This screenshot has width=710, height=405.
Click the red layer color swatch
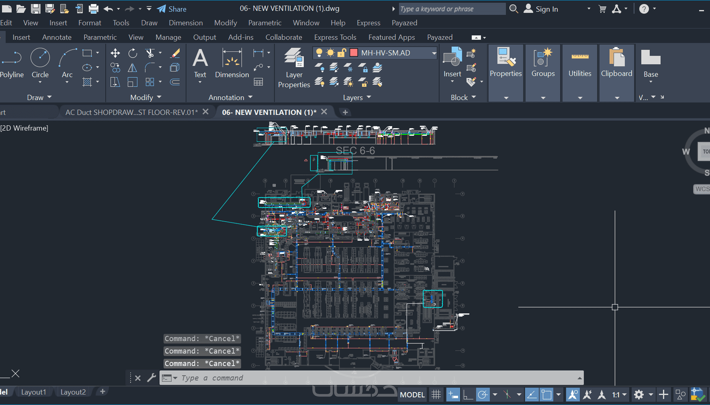point(354,53)
